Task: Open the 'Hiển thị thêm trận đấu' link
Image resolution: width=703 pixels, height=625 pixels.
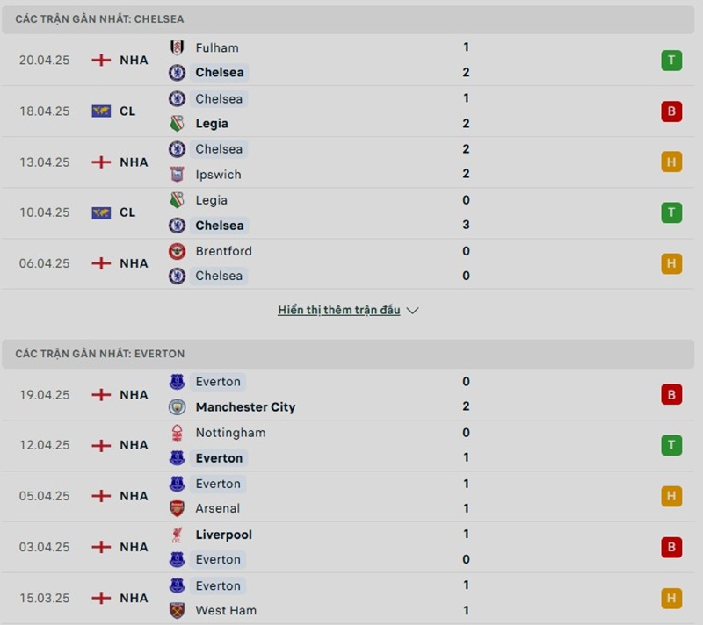Action: (339, 311)
